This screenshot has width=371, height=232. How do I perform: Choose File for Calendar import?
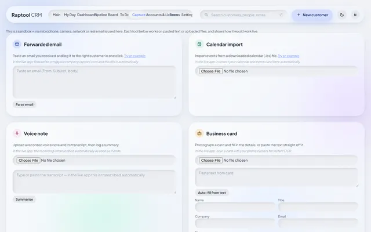(210, 71)
